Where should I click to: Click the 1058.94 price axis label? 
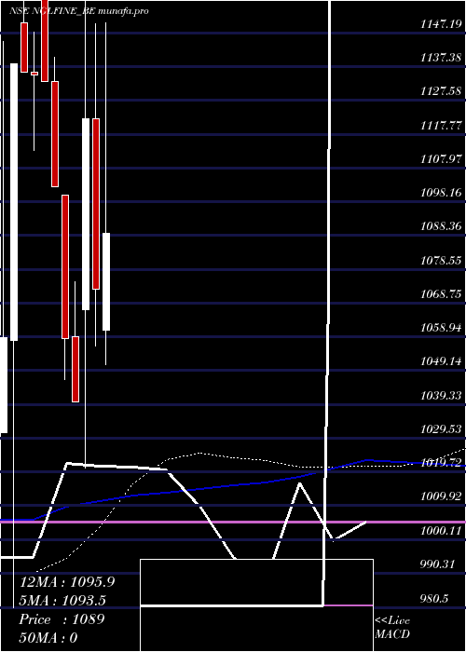click(x=441, y=328)
